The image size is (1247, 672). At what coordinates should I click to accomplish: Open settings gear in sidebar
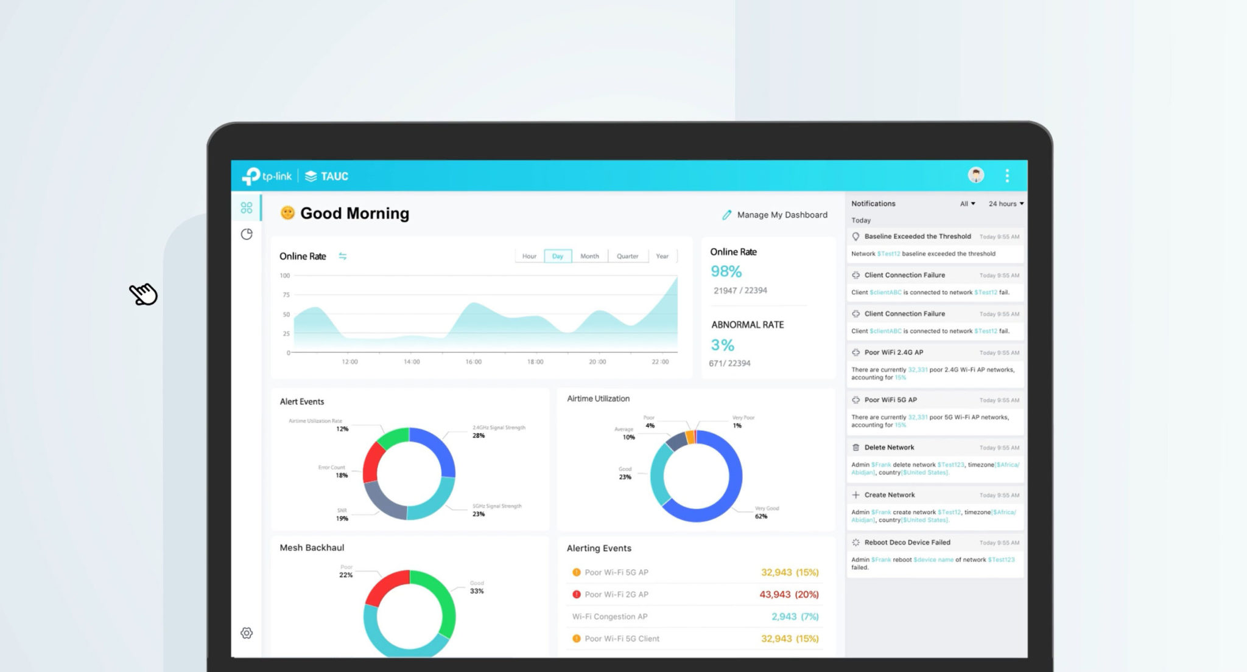[x=247, y=633]
